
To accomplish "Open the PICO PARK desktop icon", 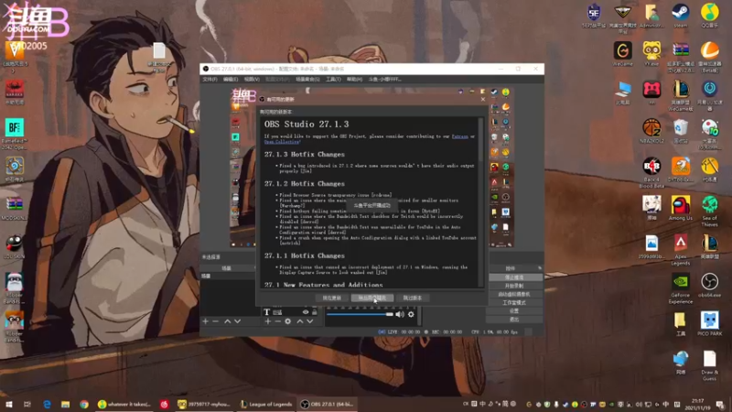I will [710, 323].
